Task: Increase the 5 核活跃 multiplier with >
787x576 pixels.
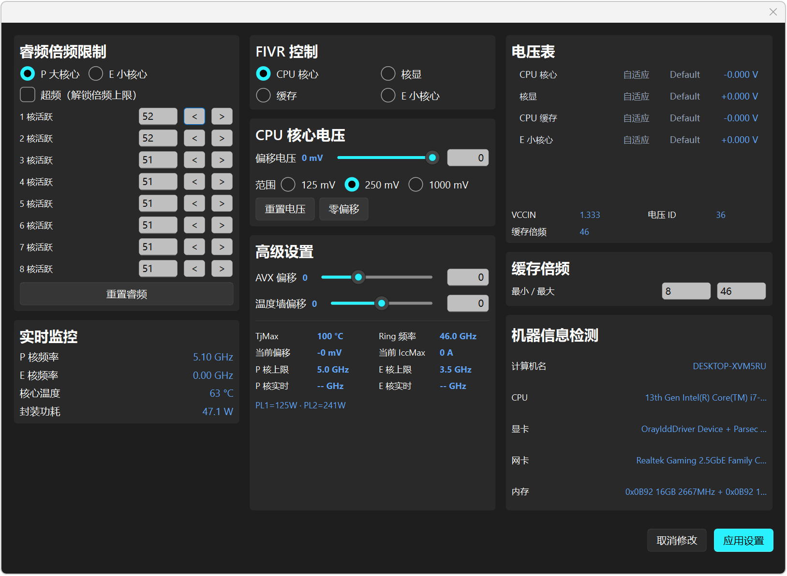Action: [222, 203]
